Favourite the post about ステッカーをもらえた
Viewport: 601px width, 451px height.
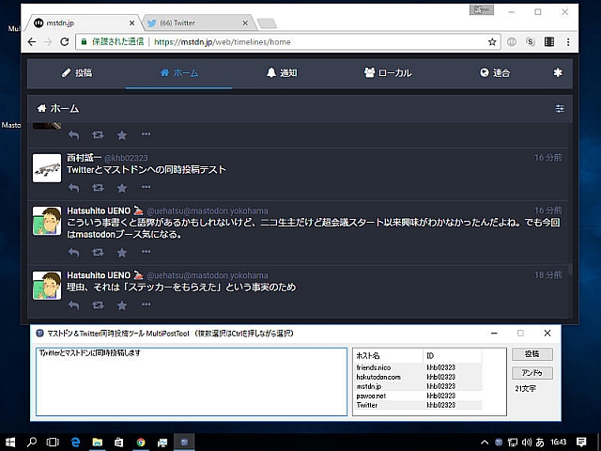click(122, 305)
